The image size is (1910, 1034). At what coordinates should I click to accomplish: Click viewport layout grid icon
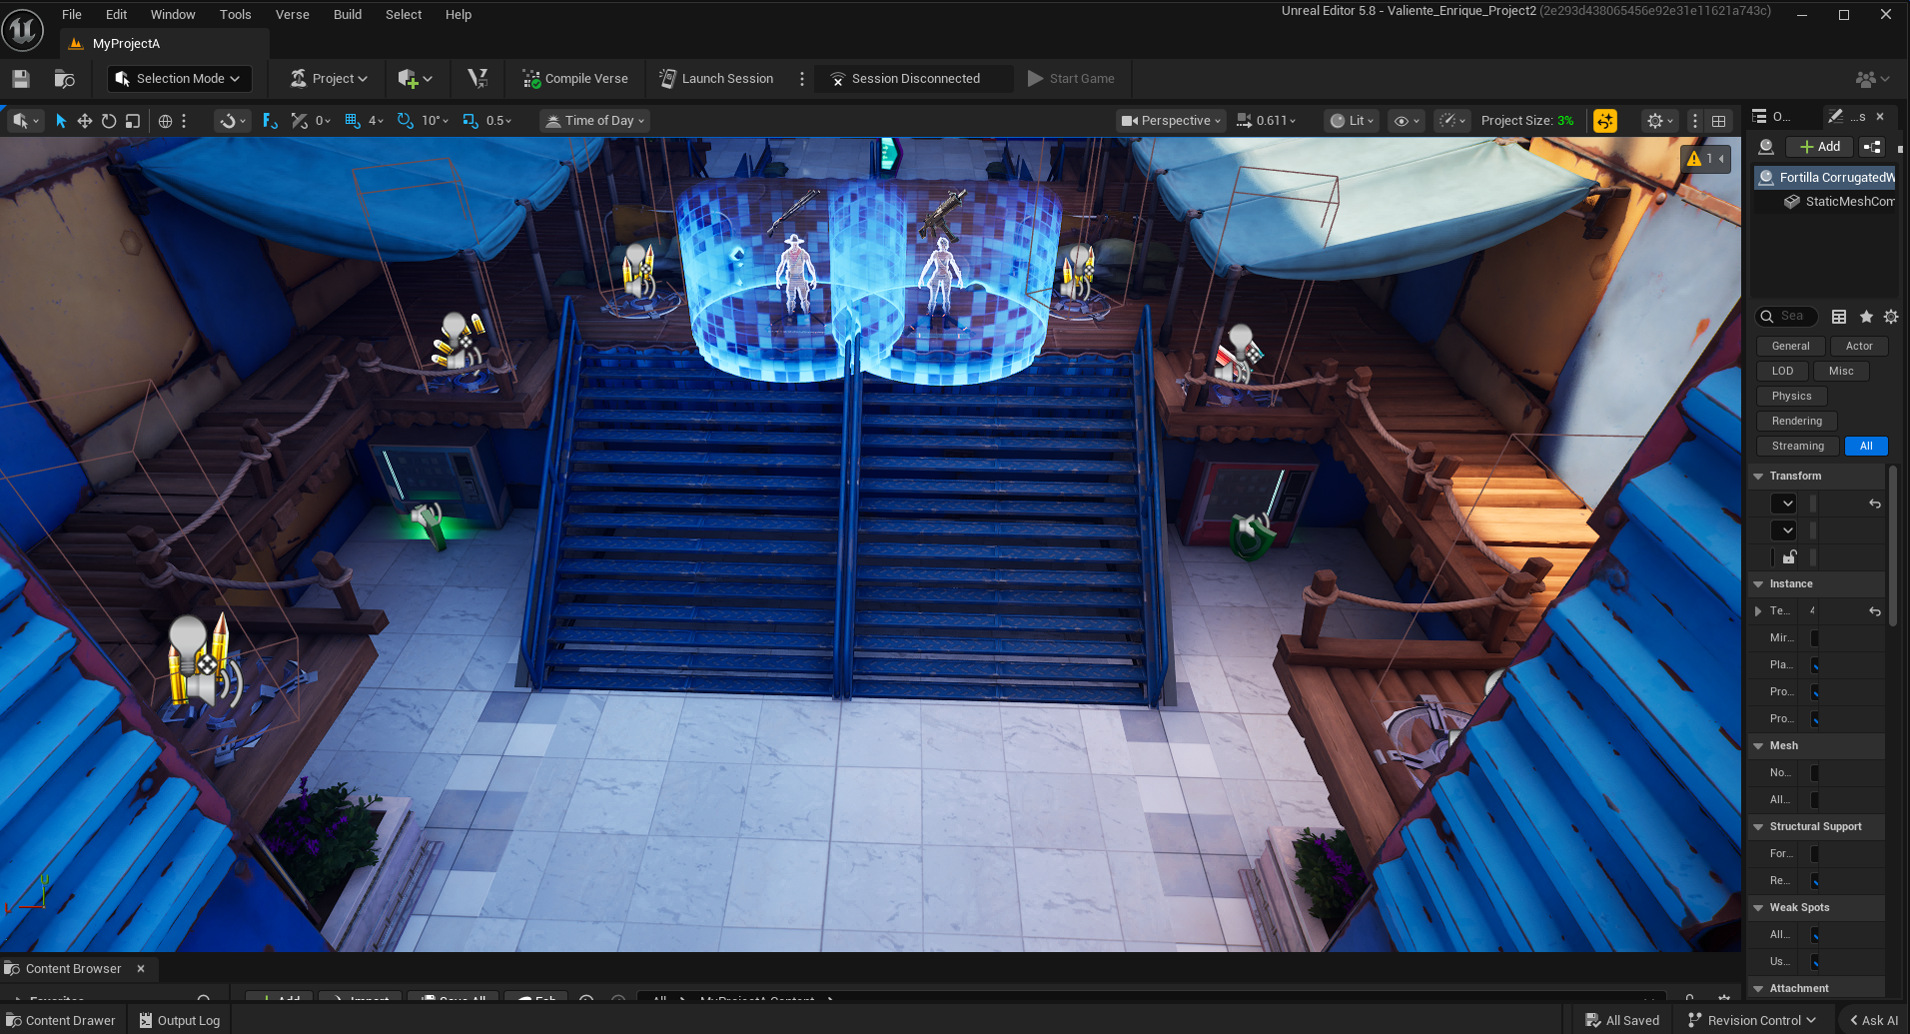tap(1718, 121)
